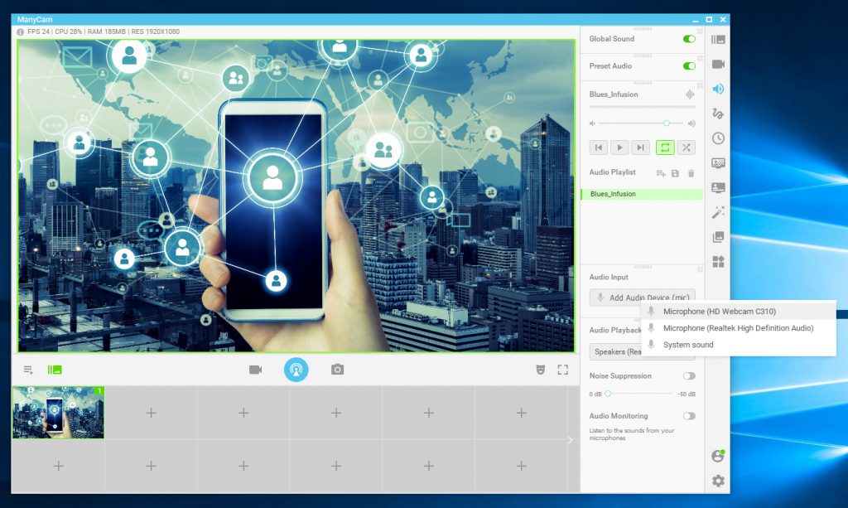Disable the Global Sound toggle
Screen dimensions: 848x508
687,38
